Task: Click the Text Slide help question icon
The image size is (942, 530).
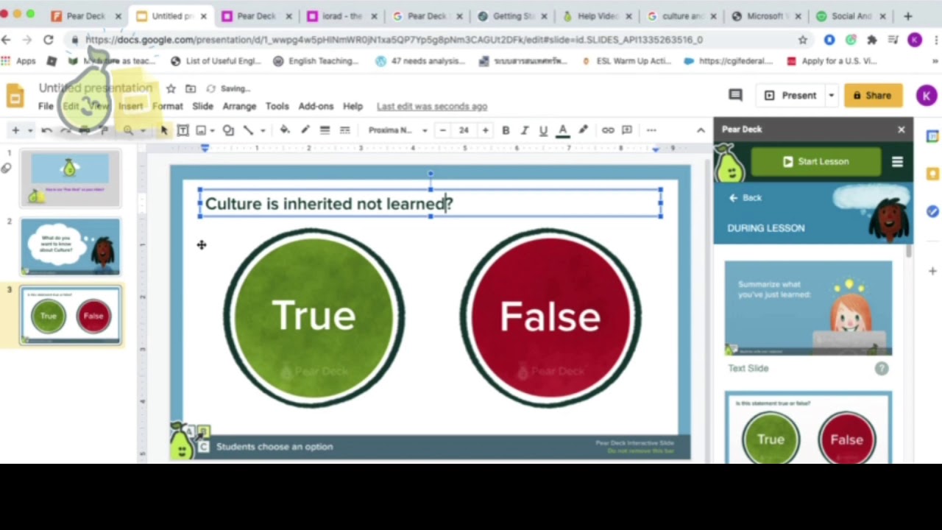Action: coord(882,368)
